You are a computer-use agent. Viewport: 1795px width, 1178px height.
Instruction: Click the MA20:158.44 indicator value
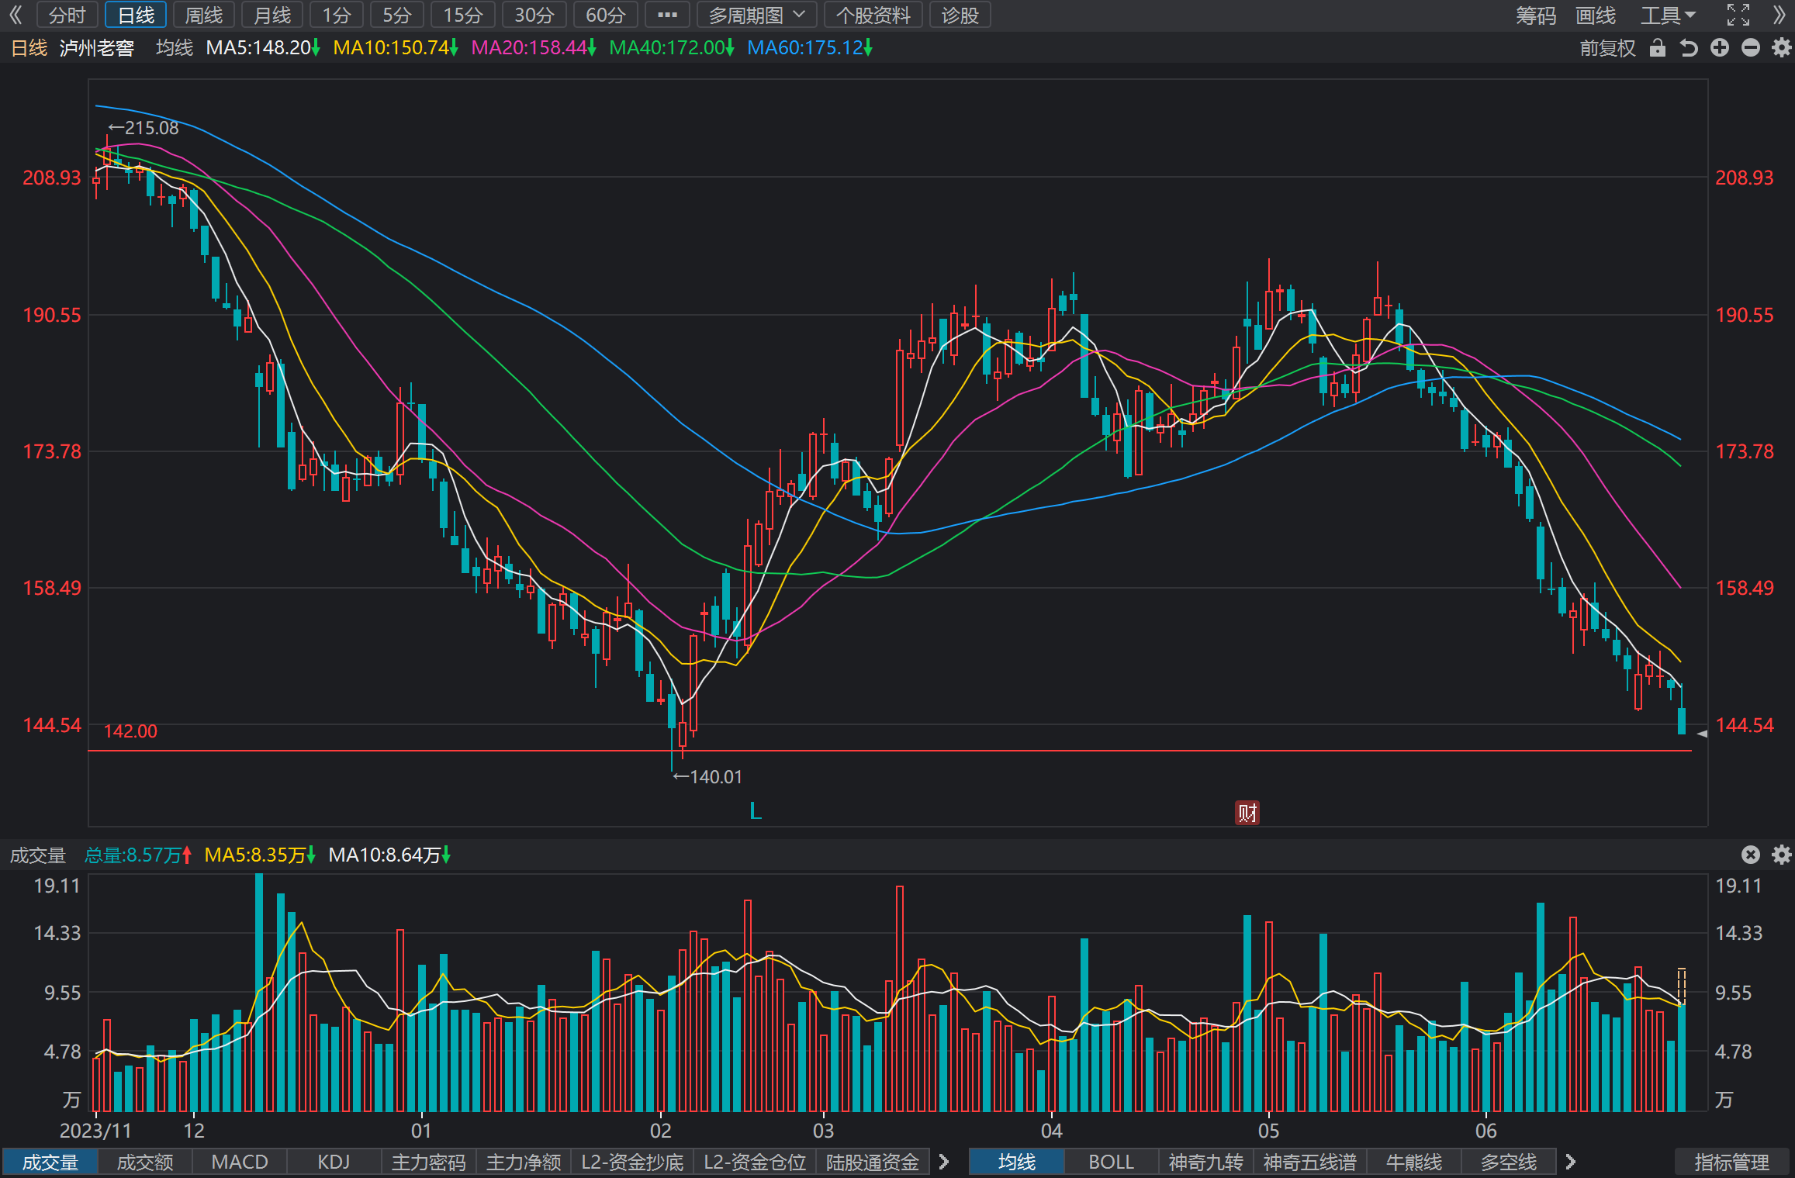click(x=534, y=48)
